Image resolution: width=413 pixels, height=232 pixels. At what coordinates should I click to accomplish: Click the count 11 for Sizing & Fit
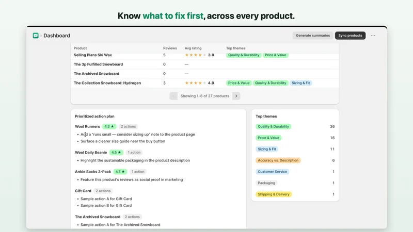[332, 149]
